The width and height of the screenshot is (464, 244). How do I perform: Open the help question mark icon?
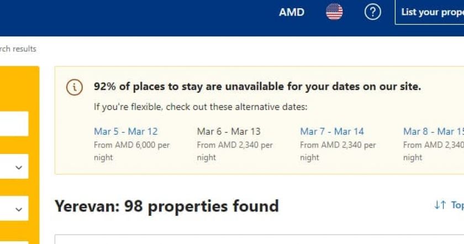(x=373, y=12)
